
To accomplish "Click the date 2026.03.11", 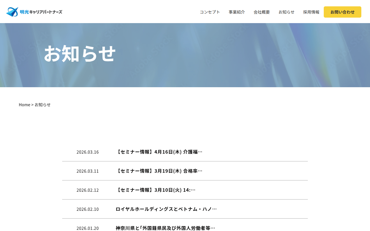I will pos(88,171).
